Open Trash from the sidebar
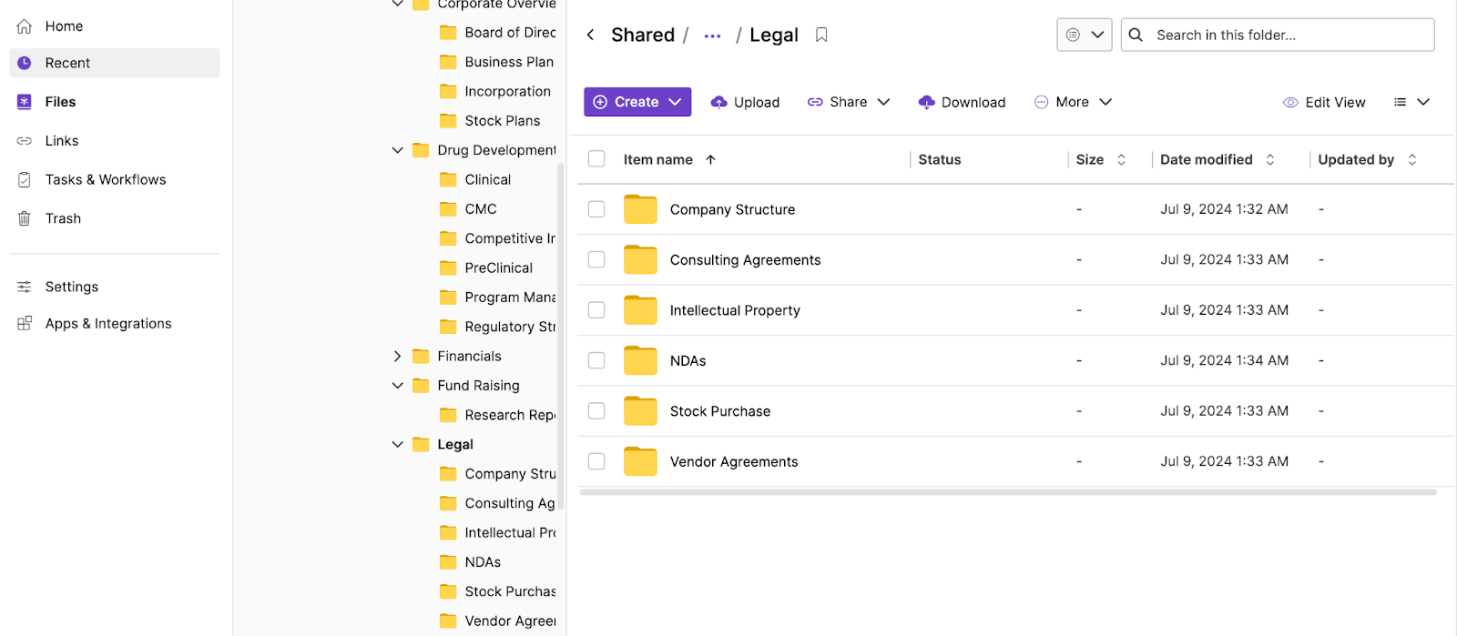1457x636 pixels. pos(63,218)
